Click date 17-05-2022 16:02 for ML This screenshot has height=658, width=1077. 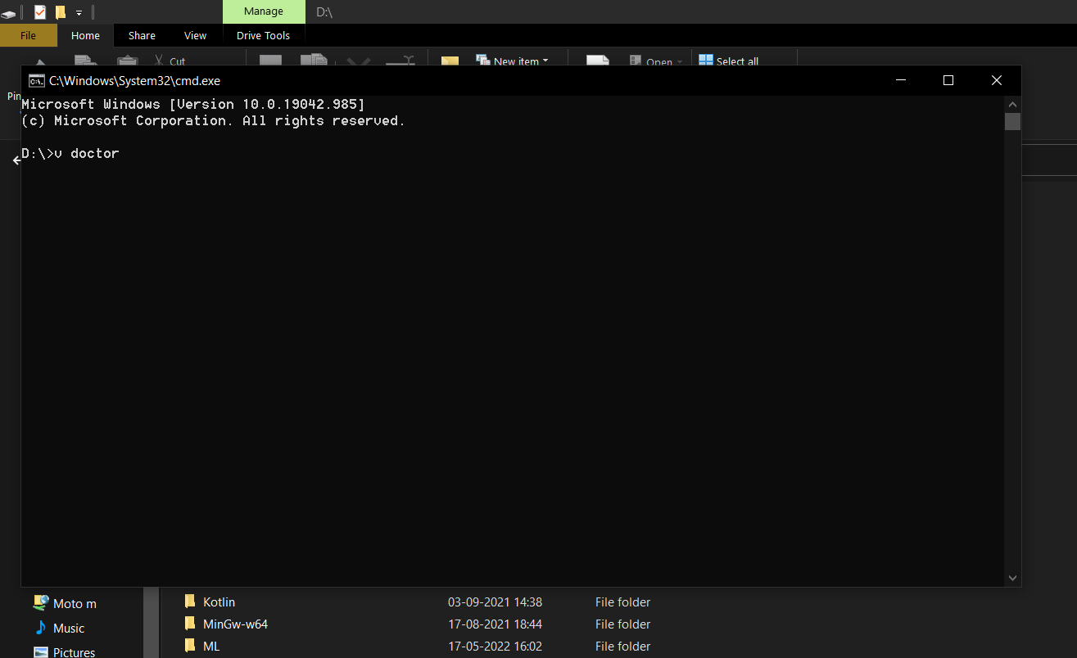coord(495,646)
